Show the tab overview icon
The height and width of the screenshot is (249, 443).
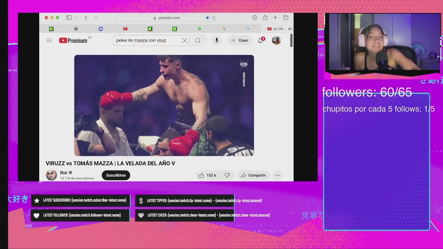click(286, 18)
